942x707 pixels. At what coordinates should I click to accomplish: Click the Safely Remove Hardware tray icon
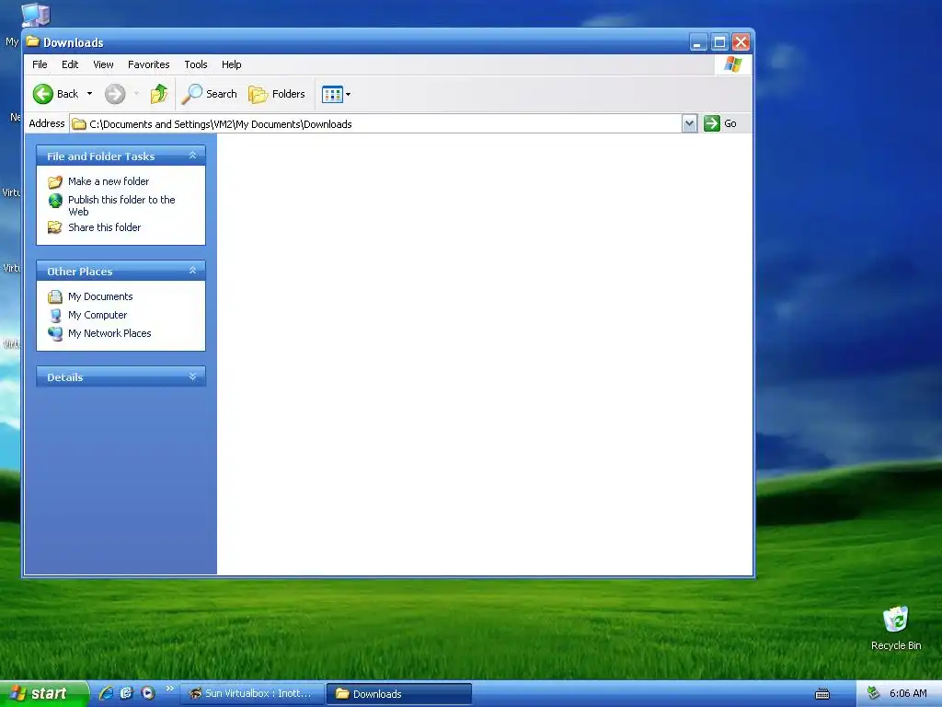point(874,694)
